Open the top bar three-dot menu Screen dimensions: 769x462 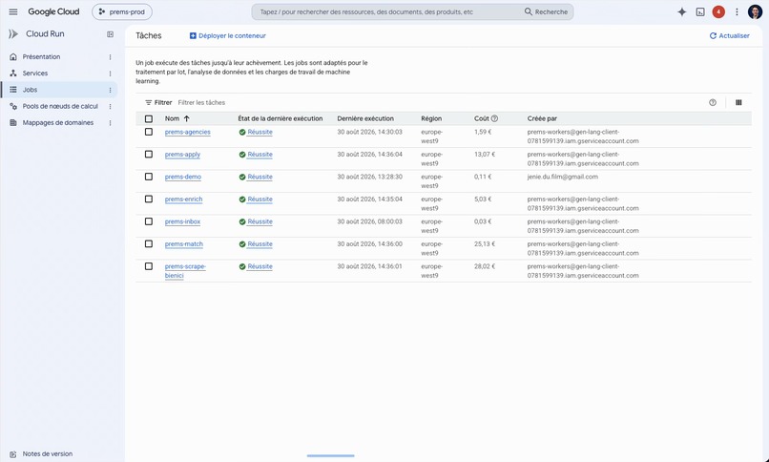[x=737, y=11]
